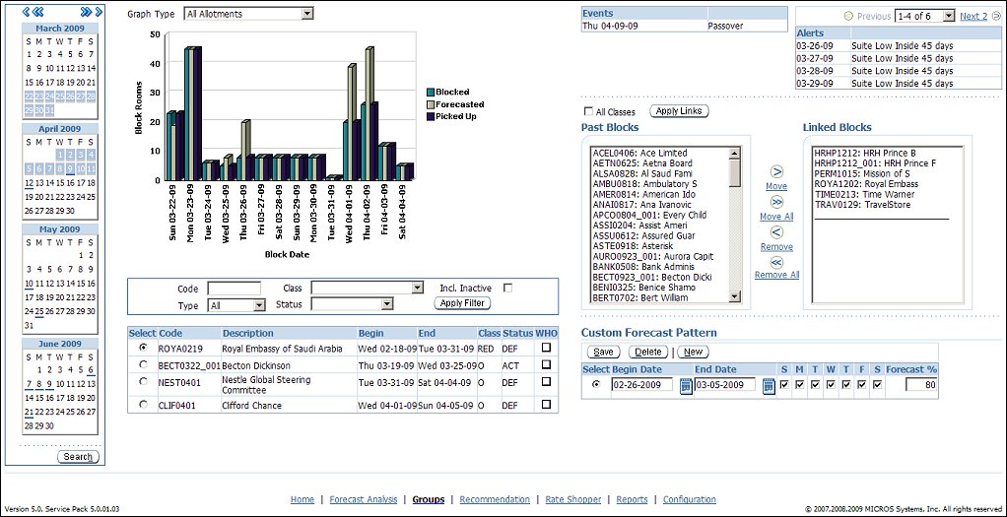
Task: Go to the Forecast Analysis page
Action: 363,499
